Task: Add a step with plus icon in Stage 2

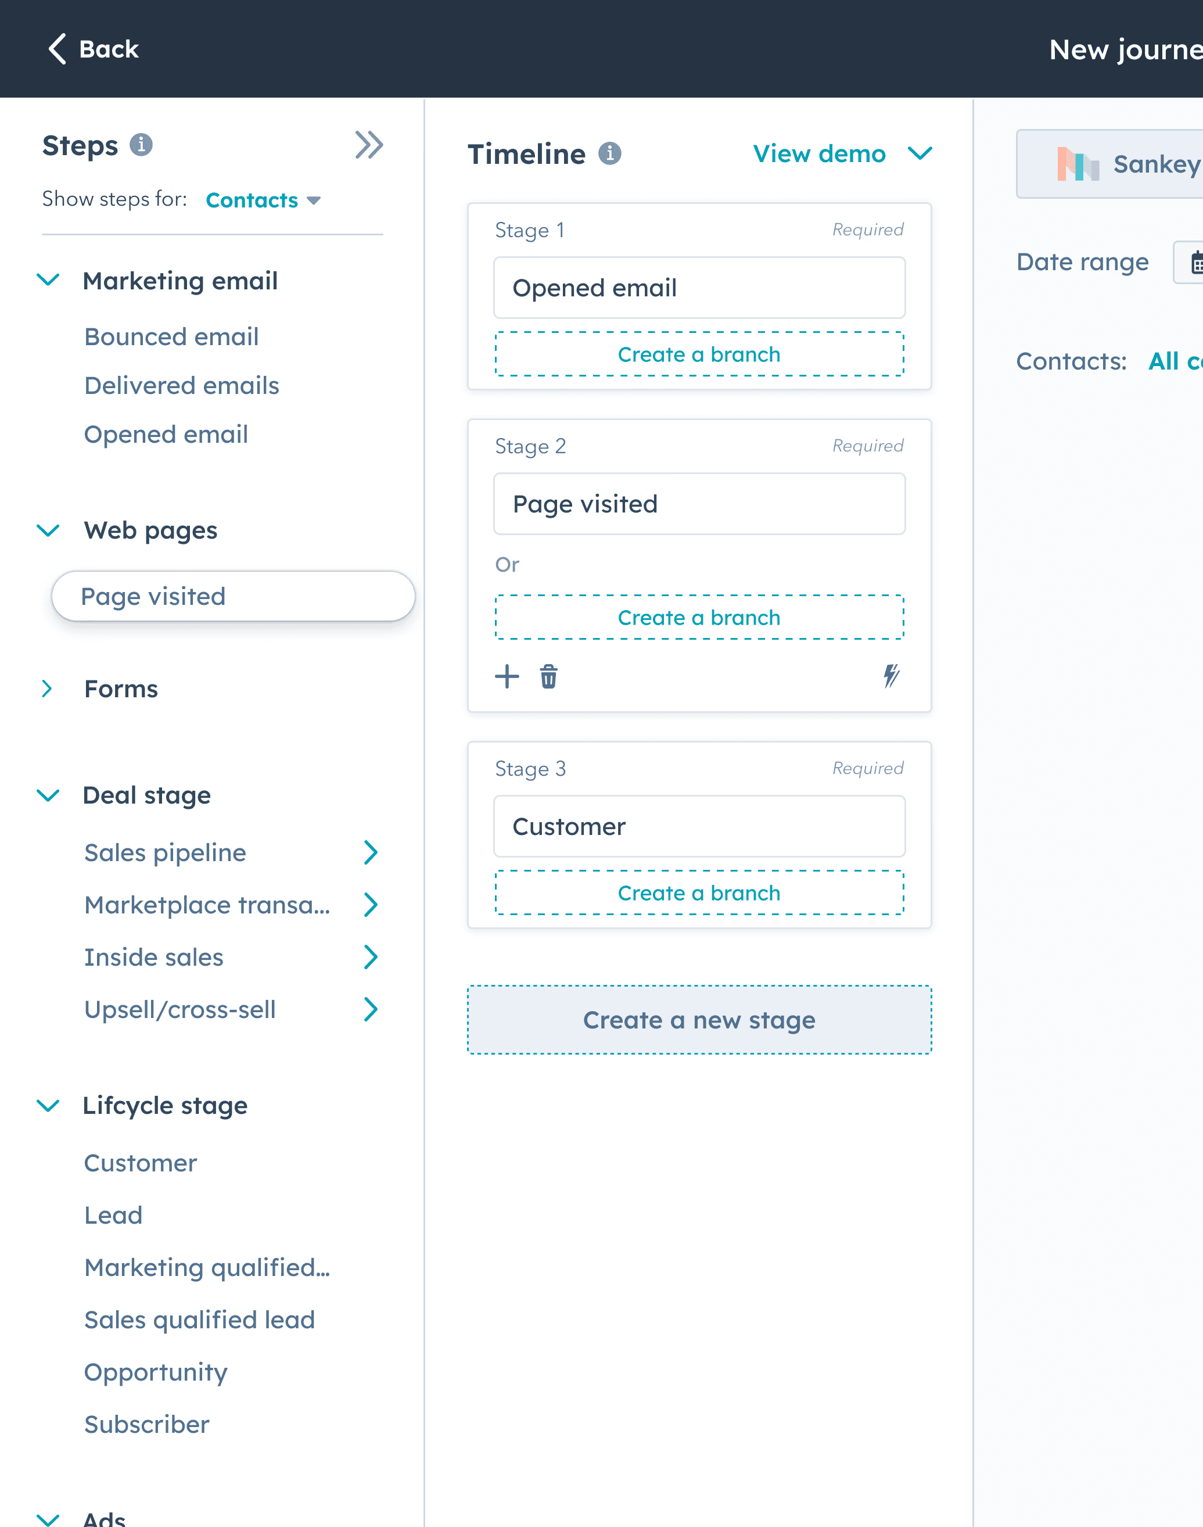Action: click(x=507, y=677)
